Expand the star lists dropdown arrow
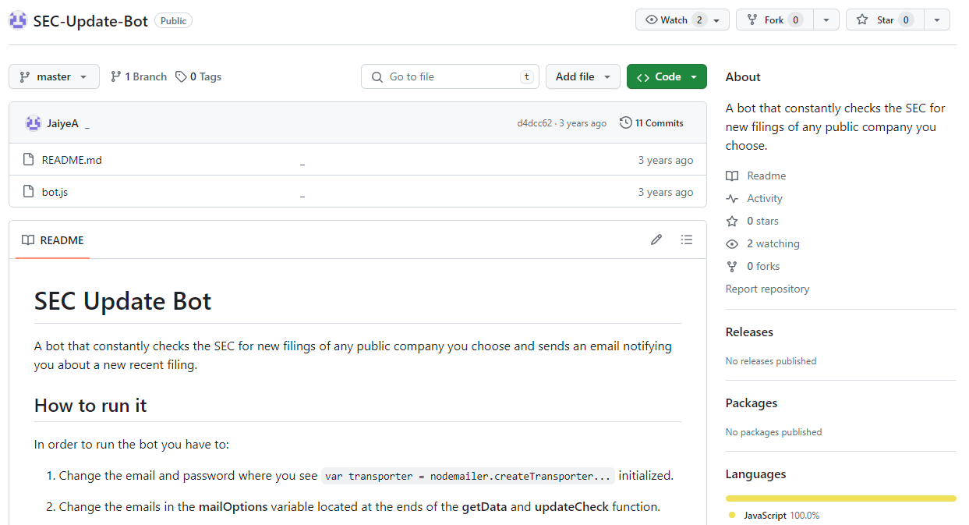Viewport: 969px width, 525px height. click(936, 20)
